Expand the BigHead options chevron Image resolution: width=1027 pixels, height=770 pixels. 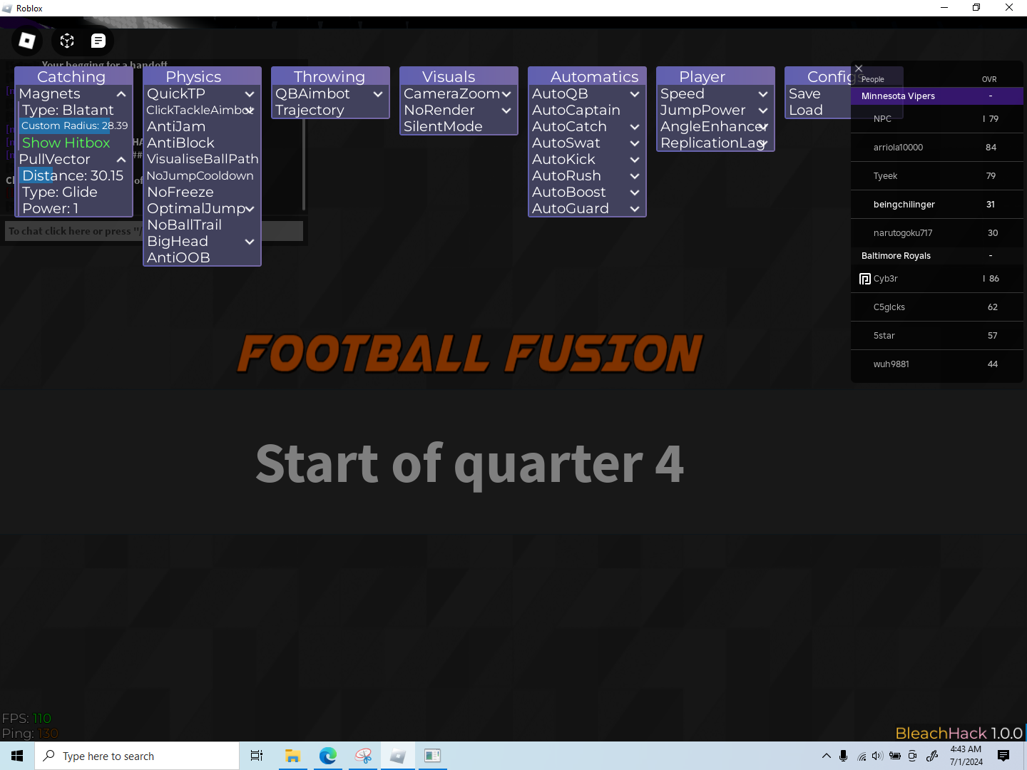pyautogui.click(x=250, y=242)
